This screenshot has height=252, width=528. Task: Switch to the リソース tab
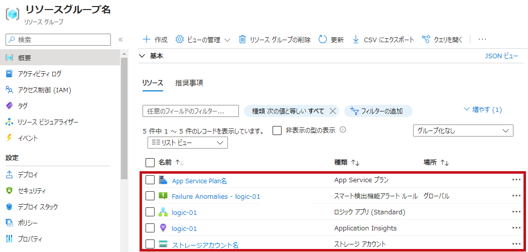(153, 83)
